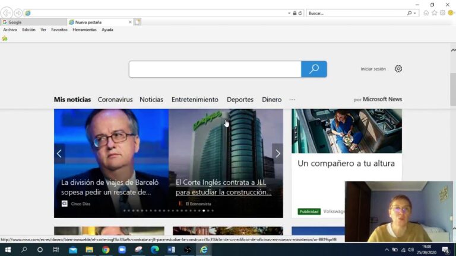Launch Microsoft Edge from the taskbar
456x256 pixels.
155,249
